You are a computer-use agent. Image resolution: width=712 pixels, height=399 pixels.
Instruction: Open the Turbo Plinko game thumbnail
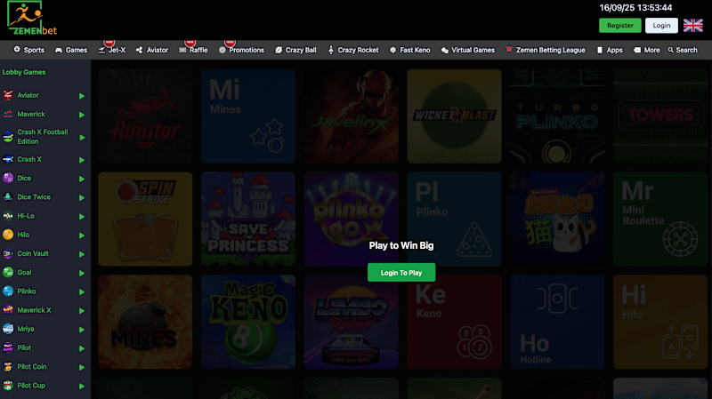[x=557, y=116]
